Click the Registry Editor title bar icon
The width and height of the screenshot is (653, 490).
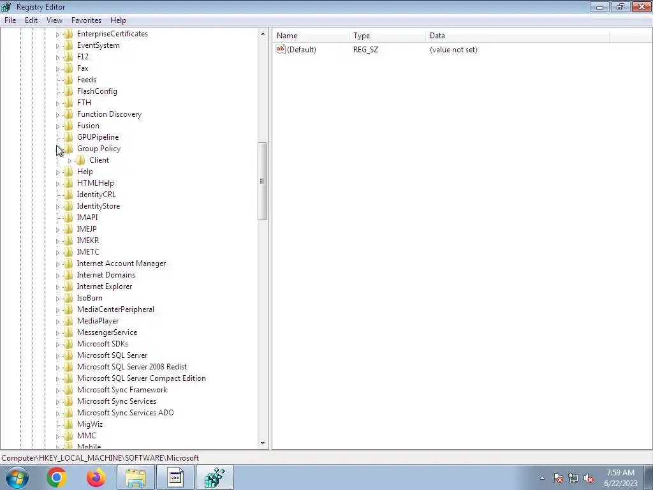pos(6,6)
